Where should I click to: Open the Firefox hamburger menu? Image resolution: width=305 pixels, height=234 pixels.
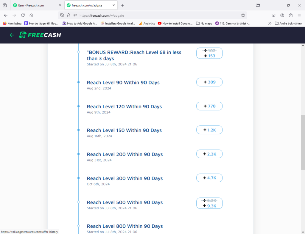click(x=299, y=15)
